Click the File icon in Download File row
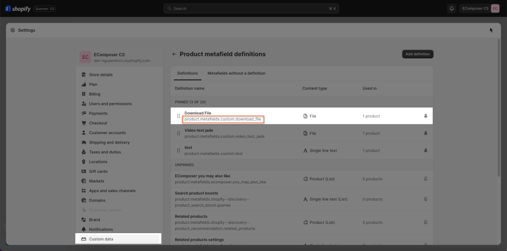Screen dimensions: 507x251 coord(305,116)
